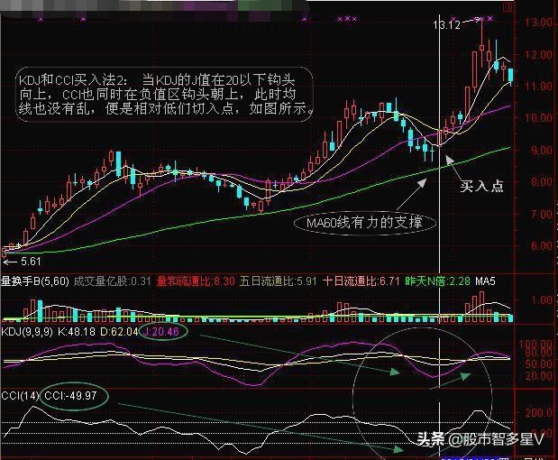Screen dimensions: 558x460
Task: Click the D:62.04 value
Action: 119,332
